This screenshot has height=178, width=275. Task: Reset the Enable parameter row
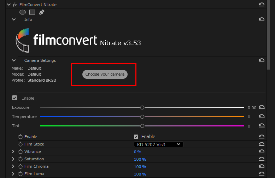pyautogui.click(x=262, y=136)
